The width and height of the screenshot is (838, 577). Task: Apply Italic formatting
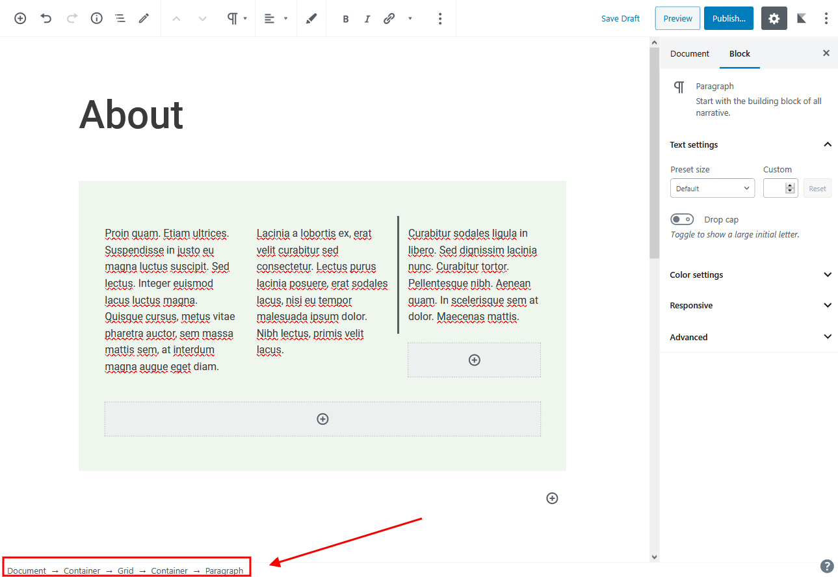(x=367, y=18)
